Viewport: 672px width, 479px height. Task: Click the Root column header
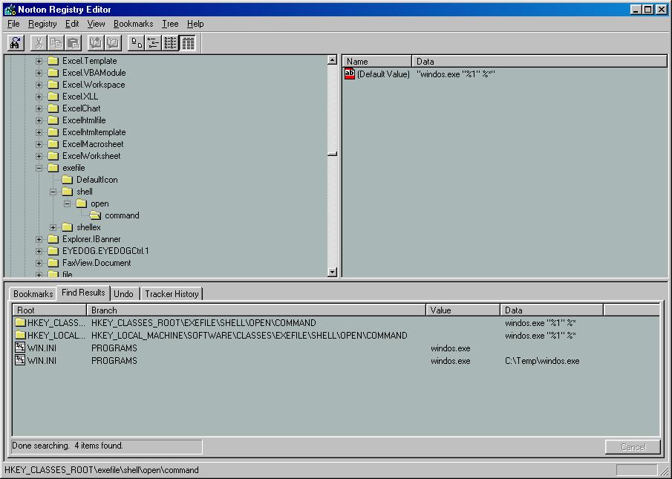point(49,310)
